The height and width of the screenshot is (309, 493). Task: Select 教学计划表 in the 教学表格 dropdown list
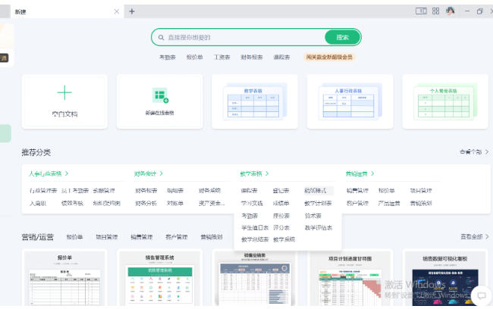(318, 204)
